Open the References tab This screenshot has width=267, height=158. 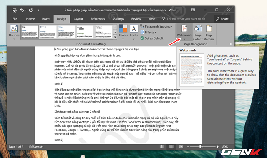pyautogui.click(x=98, y=19)
